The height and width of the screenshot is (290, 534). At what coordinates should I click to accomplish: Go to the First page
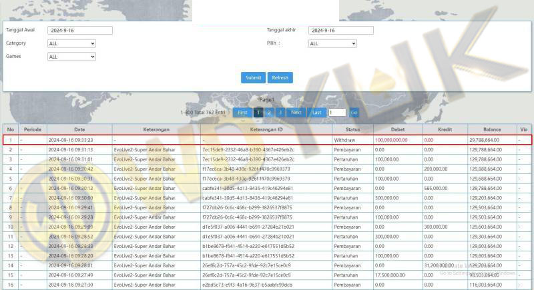click(242, 113)
